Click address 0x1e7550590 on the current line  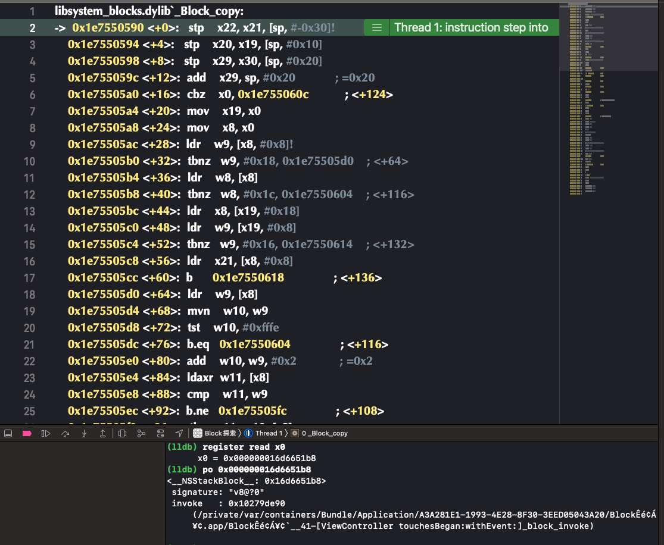click(108, 27)
